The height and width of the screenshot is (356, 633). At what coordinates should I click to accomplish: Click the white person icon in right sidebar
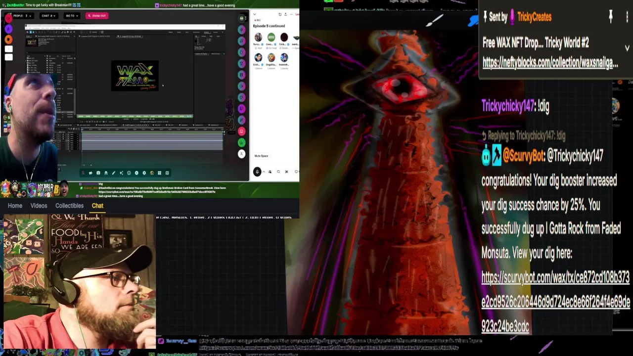click(241, 154)
